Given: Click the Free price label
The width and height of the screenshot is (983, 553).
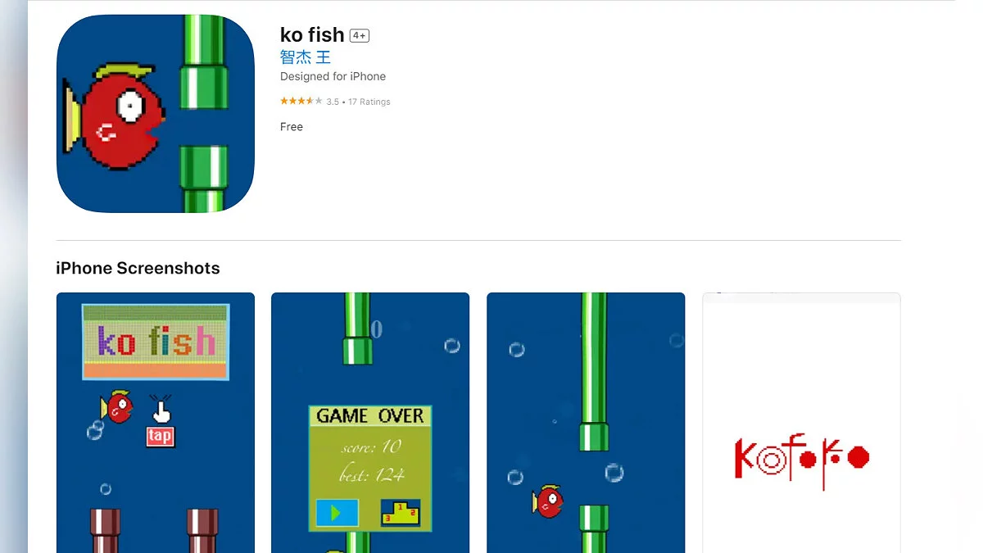Looking at the screenshot, I should [292, 127].
